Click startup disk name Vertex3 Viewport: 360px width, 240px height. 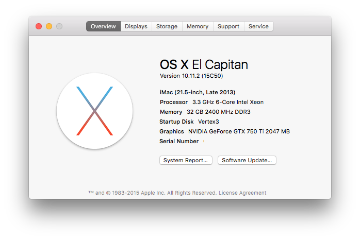pos(208,122)
